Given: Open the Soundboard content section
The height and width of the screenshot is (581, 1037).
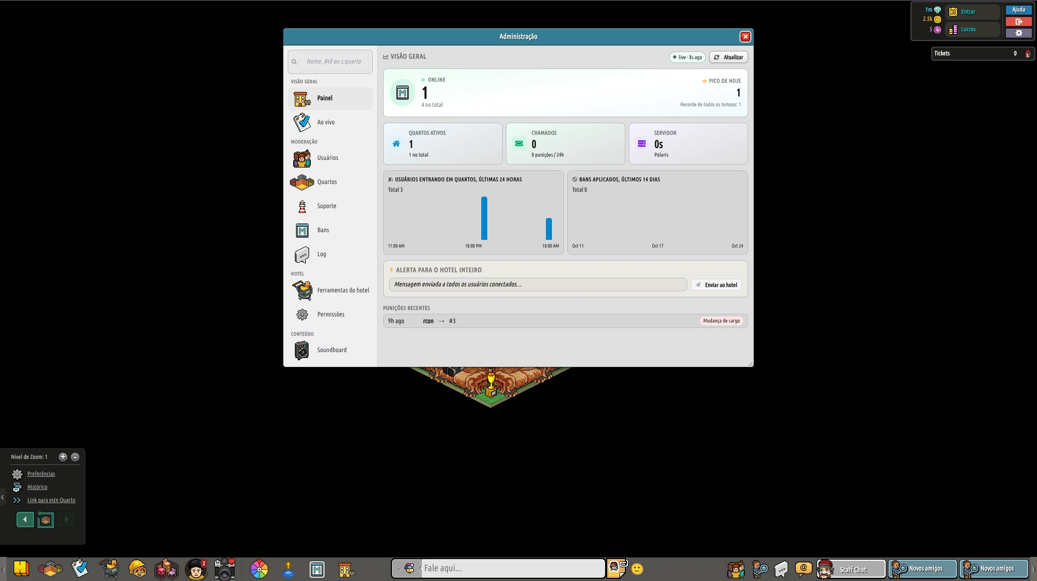Looking at the screenshot, I should (x=330, y=350).
